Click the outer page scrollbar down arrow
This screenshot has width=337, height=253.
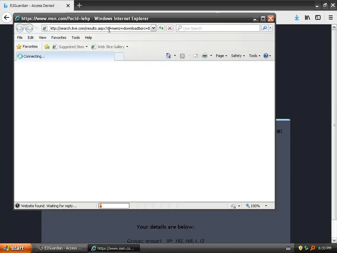tap(334, 240)
